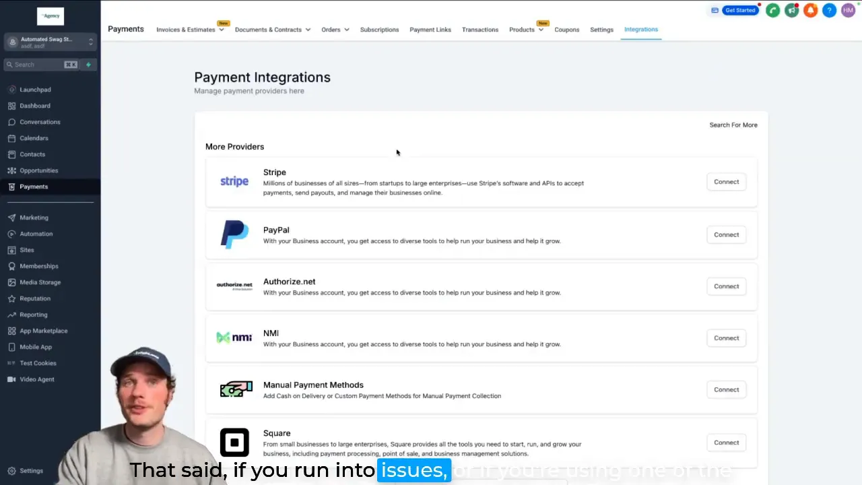
Task: Expand the Products dropdown
Action: pos(526,30)
